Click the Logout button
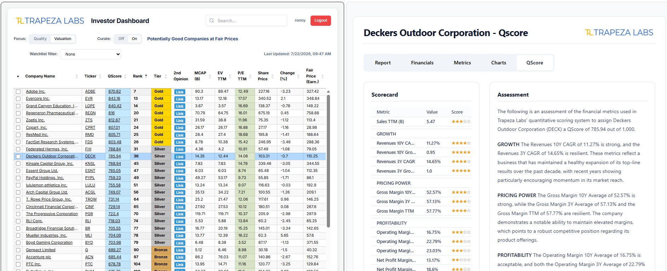 (321, 21)
